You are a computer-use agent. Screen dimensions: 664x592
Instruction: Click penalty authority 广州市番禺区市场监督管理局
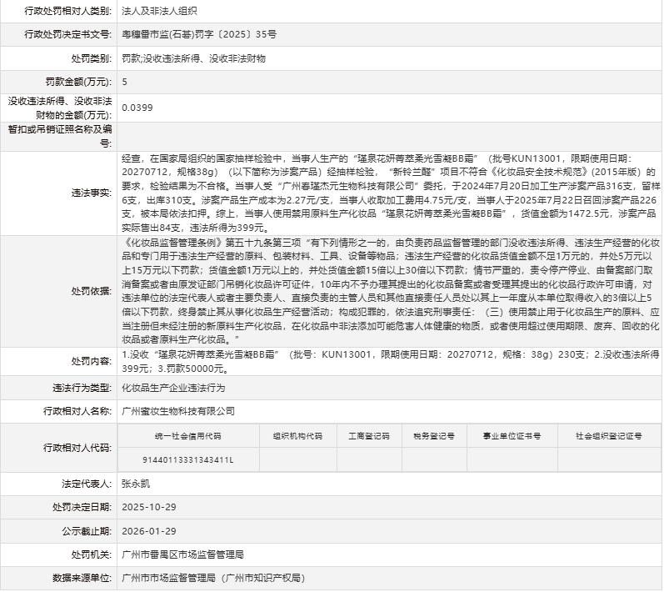pos(182,554)
